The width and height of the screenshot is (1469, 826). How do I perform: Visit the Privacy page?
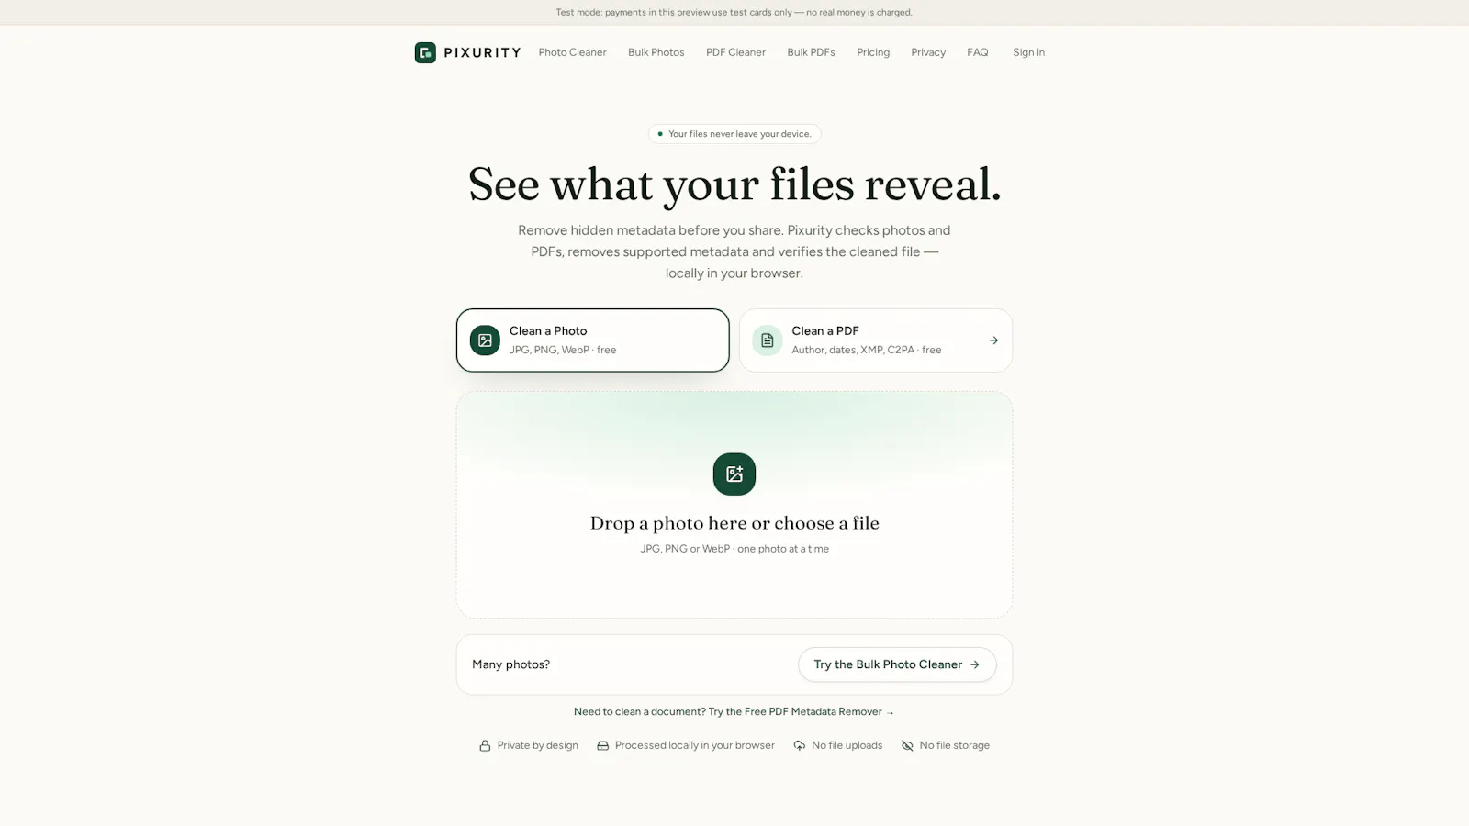coord(928,52)
